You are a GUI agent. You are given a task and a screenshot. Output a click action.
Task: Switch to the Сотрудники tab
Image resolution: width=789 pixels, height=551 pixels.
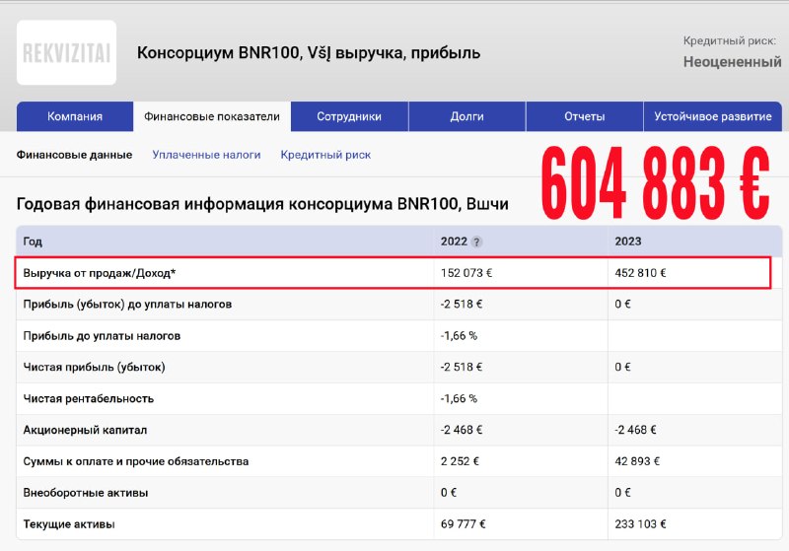pos(349,116)
